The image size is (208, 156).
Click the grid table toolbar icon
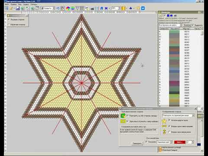click(97, 8)
